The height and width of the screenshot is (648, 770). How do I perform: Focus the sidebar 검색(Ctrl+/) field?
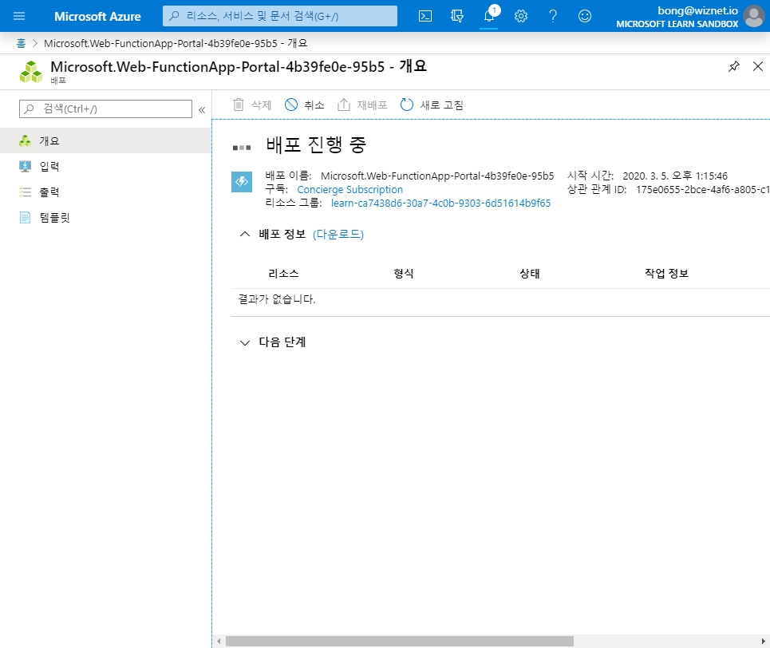tap(105, 109)
